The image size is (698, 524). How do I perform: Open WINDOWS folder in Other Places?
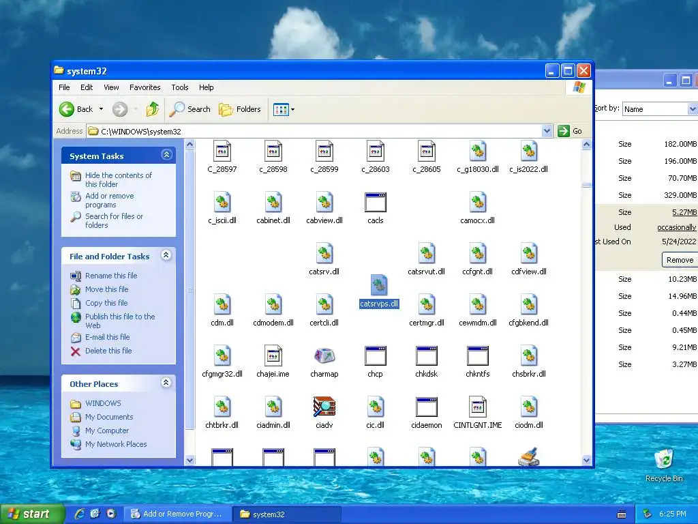coord(104,403)
